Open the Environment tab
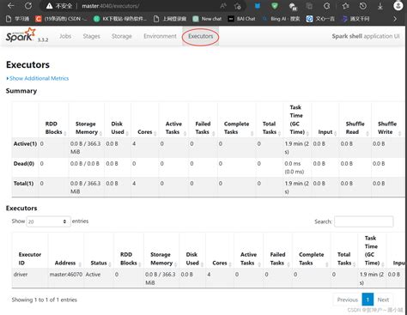Screen dimensions: 407x315 coord(160,36)
